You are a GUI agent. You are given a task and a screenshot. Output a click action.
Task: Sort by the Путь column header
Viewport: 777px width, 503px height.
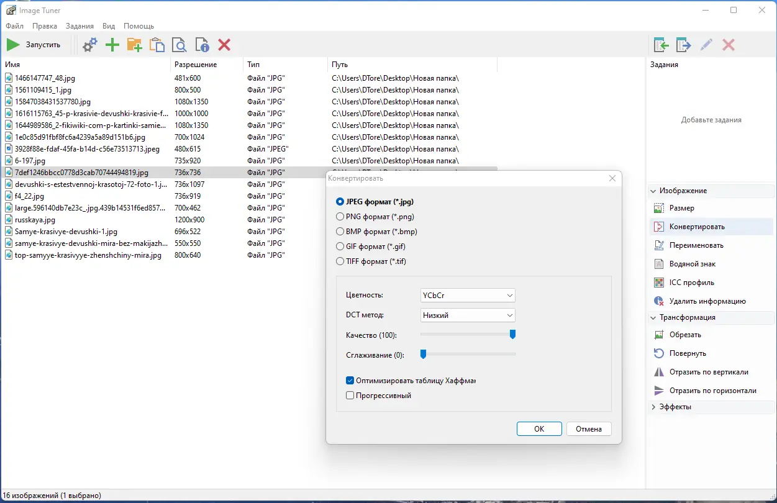[x=412, y=65]
